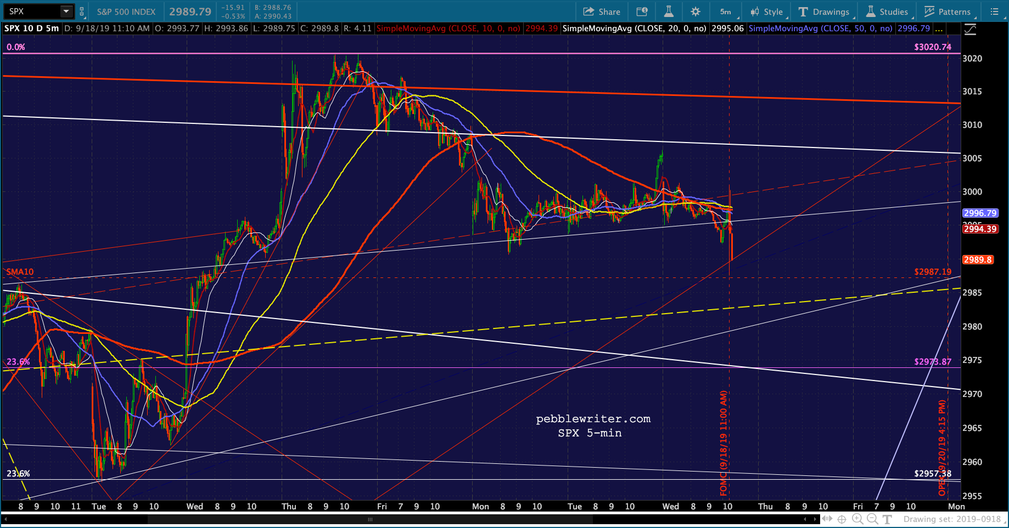This screenshot has height=528, width=1009.
Task: Click the symbol link clipboard icon
Action: (x=82, y=12)
